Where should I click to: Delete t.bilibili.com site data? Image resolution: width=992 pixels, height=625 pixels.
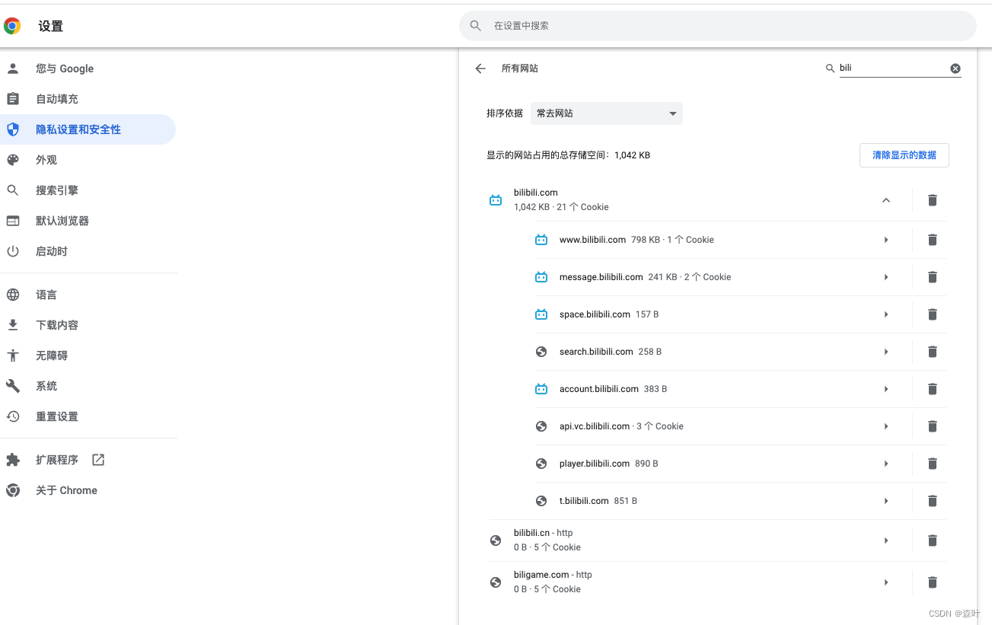point(932,501)
